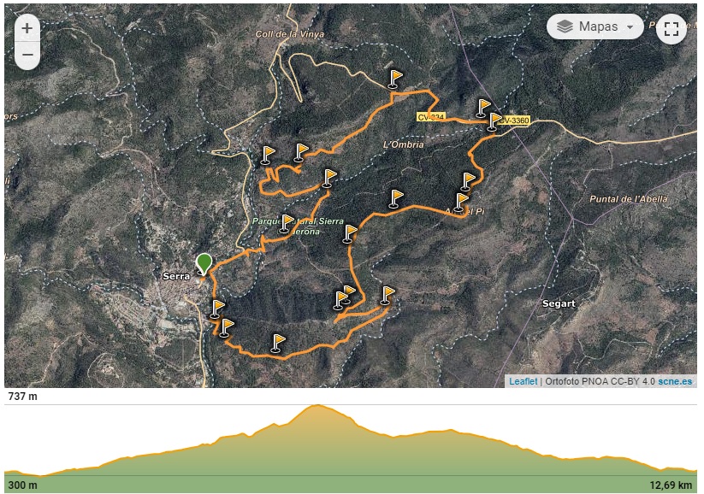This screenshot has height=494, width=704.
Task: Click the elevation profile peak at 737 m
Action: (317, 406)
